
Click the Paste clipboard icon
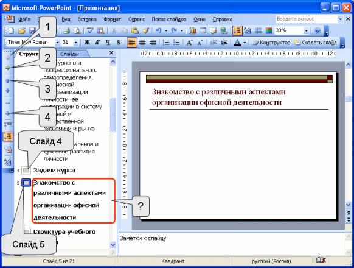point(135,30)
